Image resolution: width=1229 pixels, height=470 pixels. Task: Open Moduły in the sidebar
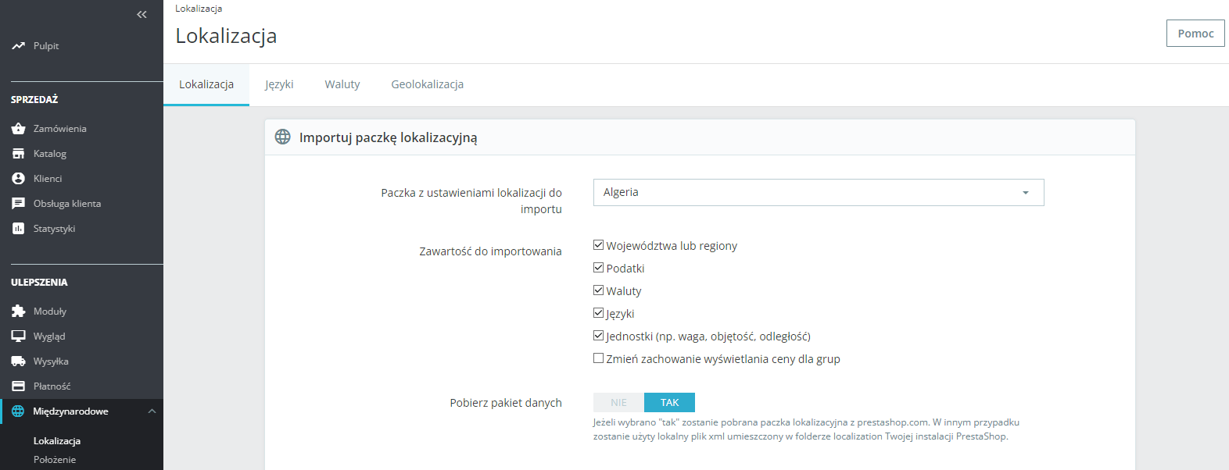[50, 312]
